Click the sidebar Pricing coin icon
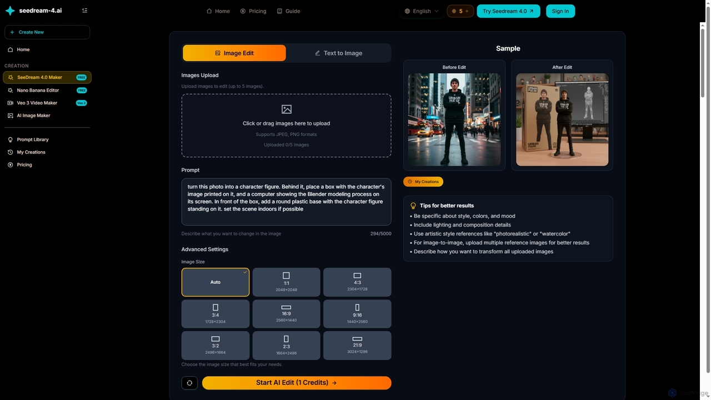Image resolution: width=711 pixels, height=400 pixels. pos(11,165)
